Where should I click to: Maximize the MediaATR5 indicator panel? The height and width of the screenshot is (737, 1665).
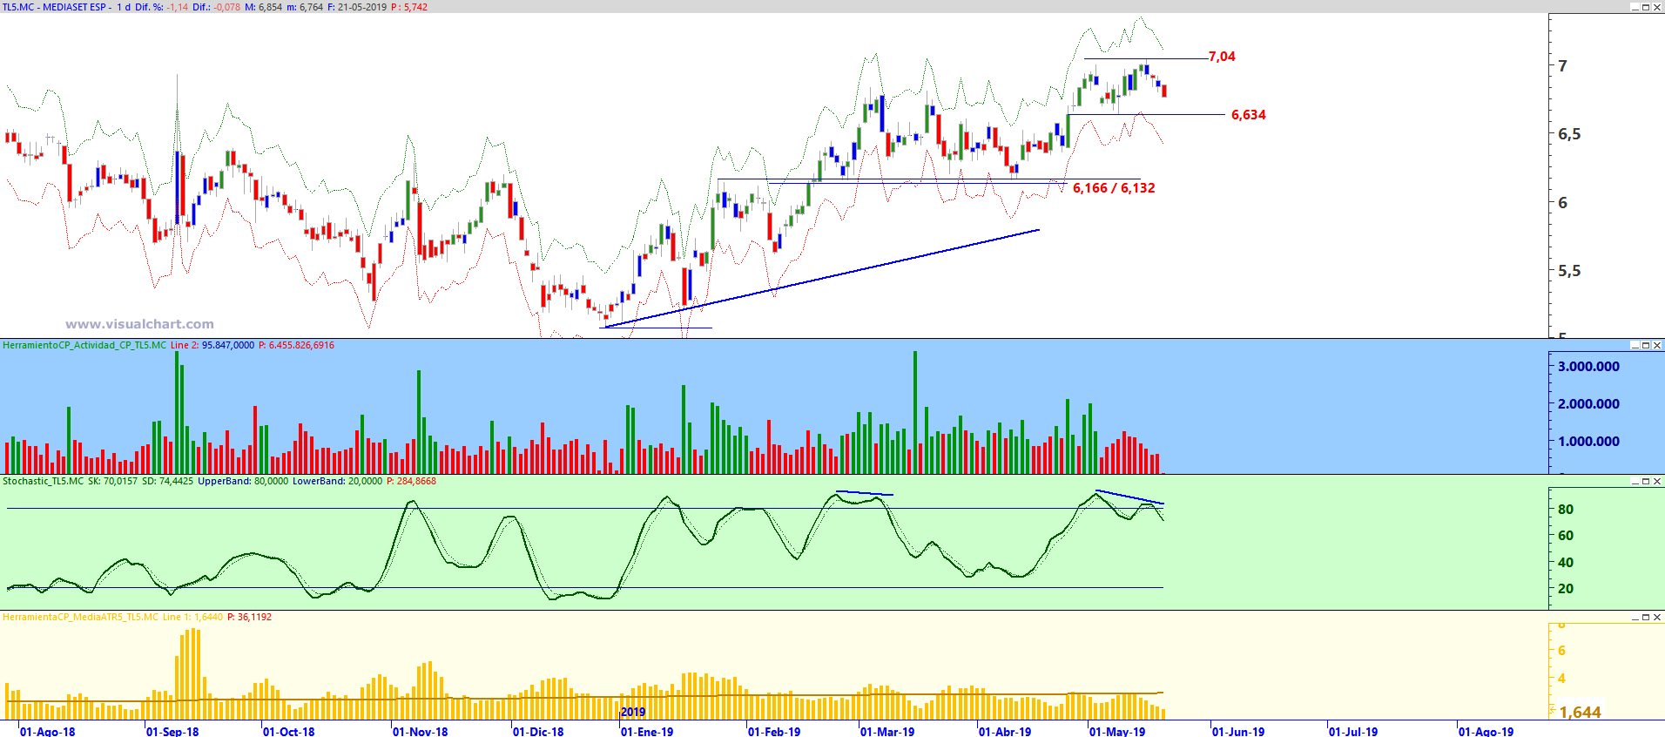[1646, 617]
